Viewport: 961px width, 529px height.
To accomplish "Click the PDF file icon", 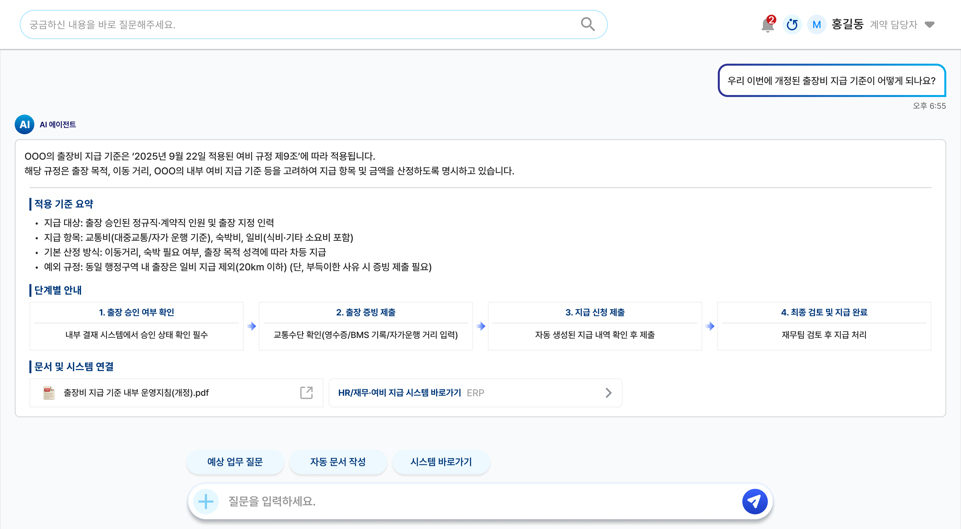I will 49,393.
